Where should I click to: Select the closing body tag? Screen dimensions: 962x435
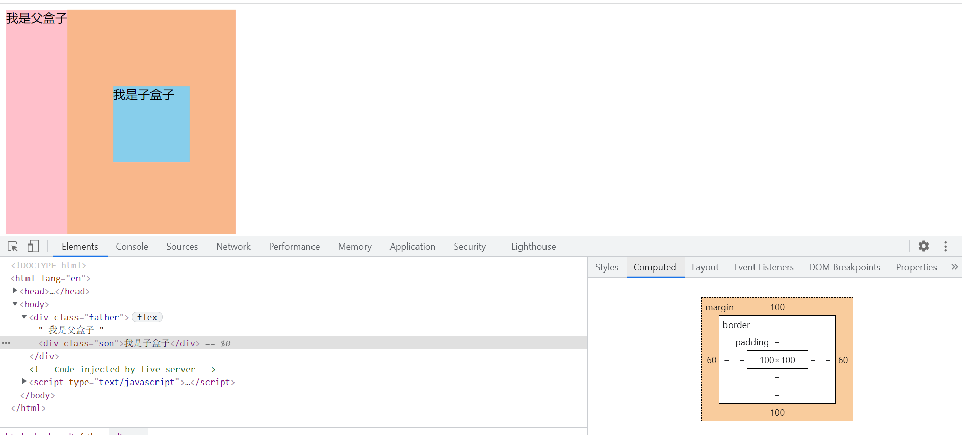37,395
